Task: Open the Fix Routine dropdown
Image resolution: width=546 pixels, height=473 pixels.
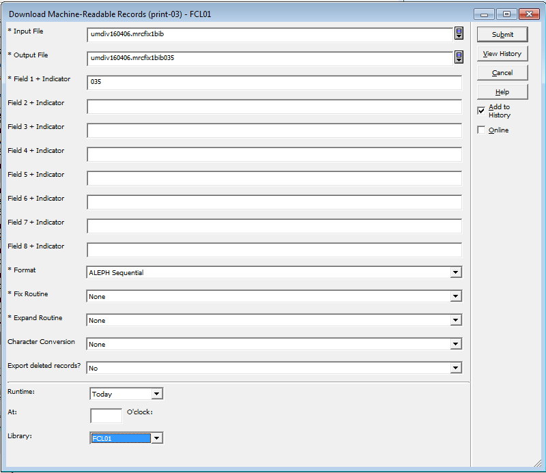Action: click(x=456, y=296)
